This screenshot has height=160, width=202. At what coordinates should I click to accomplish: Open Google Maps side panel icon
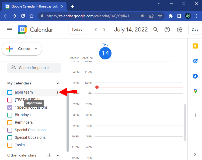click(x=195, y=91)
